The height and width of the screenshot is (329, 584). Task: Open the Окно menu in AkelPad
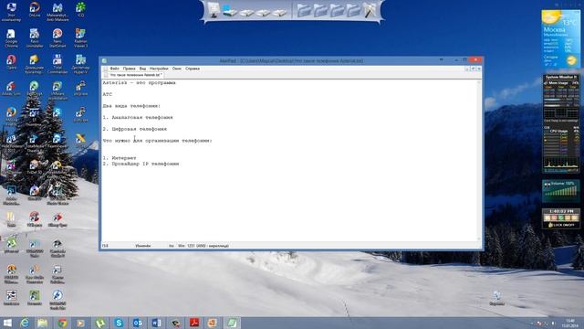pyautogui.click(x=176, y=69)
